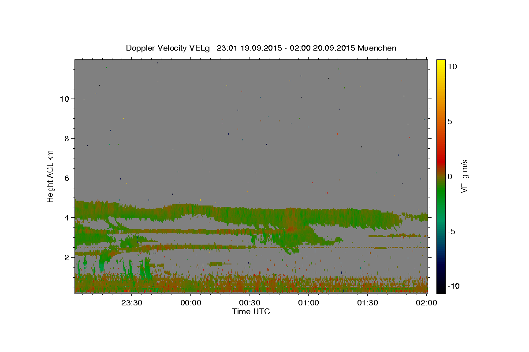
Task: Click the 'Muenchen' station name in title
Action: pyautogui.click(x=377, y=48)
